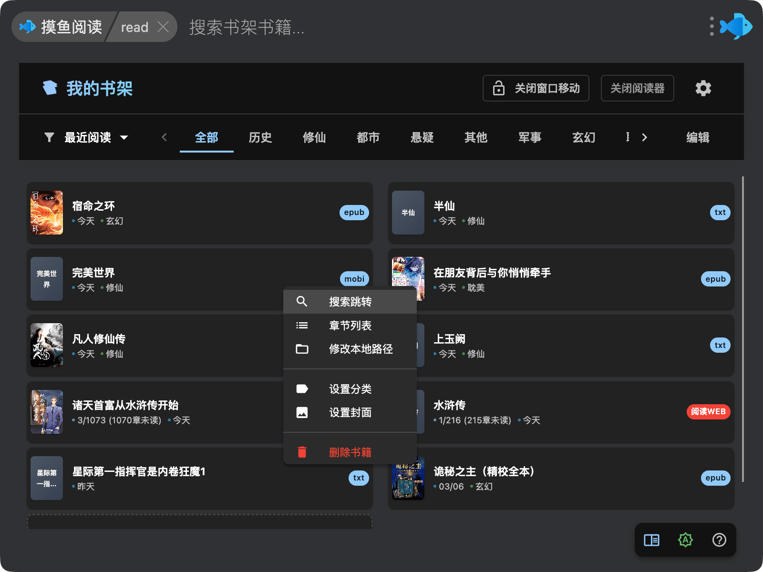
Task: Toggle the 关闭阅读器 button
Action: click(x=637, y=88)
